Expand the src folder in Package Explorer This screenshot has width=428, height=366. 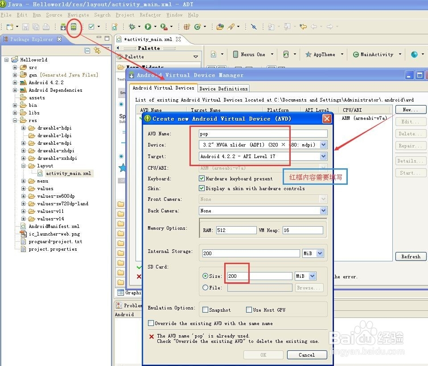pyautogui.click(x=15, y=67)
